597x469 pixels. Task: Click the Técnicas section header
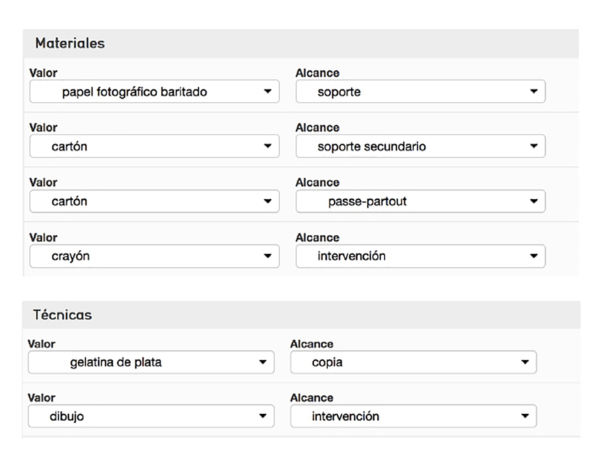point(62,315)
